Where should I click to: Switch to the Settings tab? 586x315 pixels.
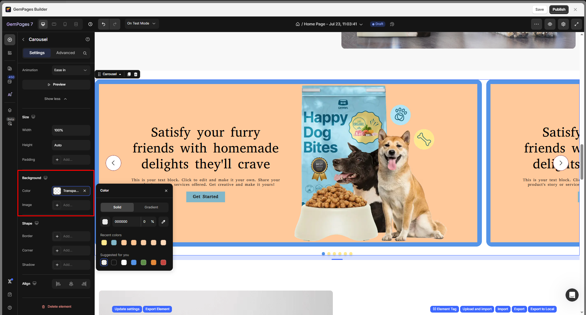[x=37, y=53]
